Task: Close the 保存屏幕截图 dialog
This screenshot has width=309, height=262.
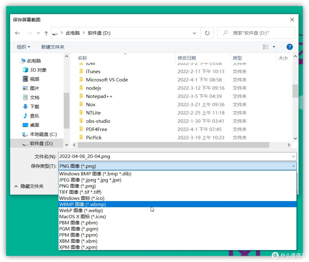Action: coord(292,19)
